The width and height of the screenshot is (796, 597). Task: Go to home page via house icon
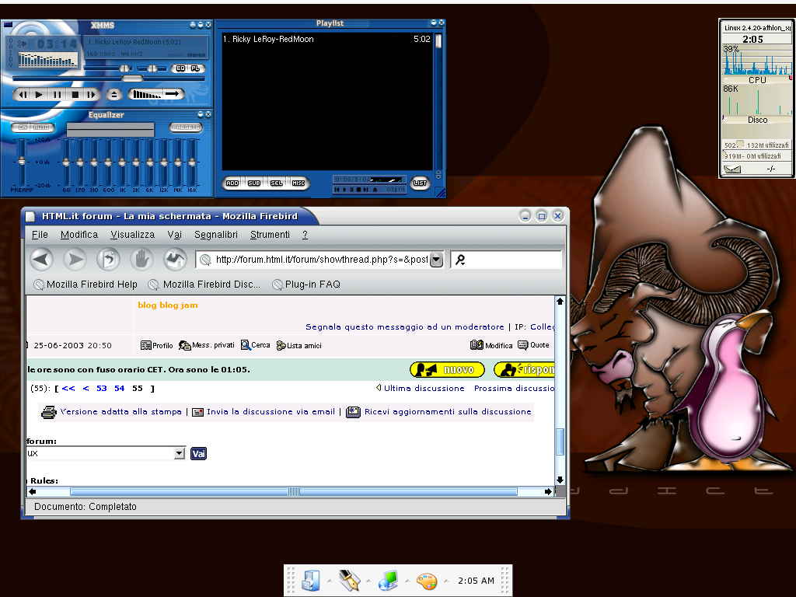pyautogui.click(x=175, y=260)
